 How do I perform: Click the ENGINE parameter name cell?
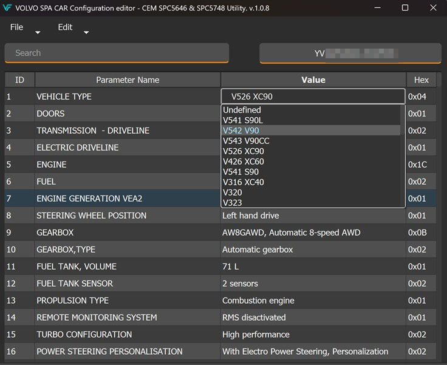click(x=127, y=165)
